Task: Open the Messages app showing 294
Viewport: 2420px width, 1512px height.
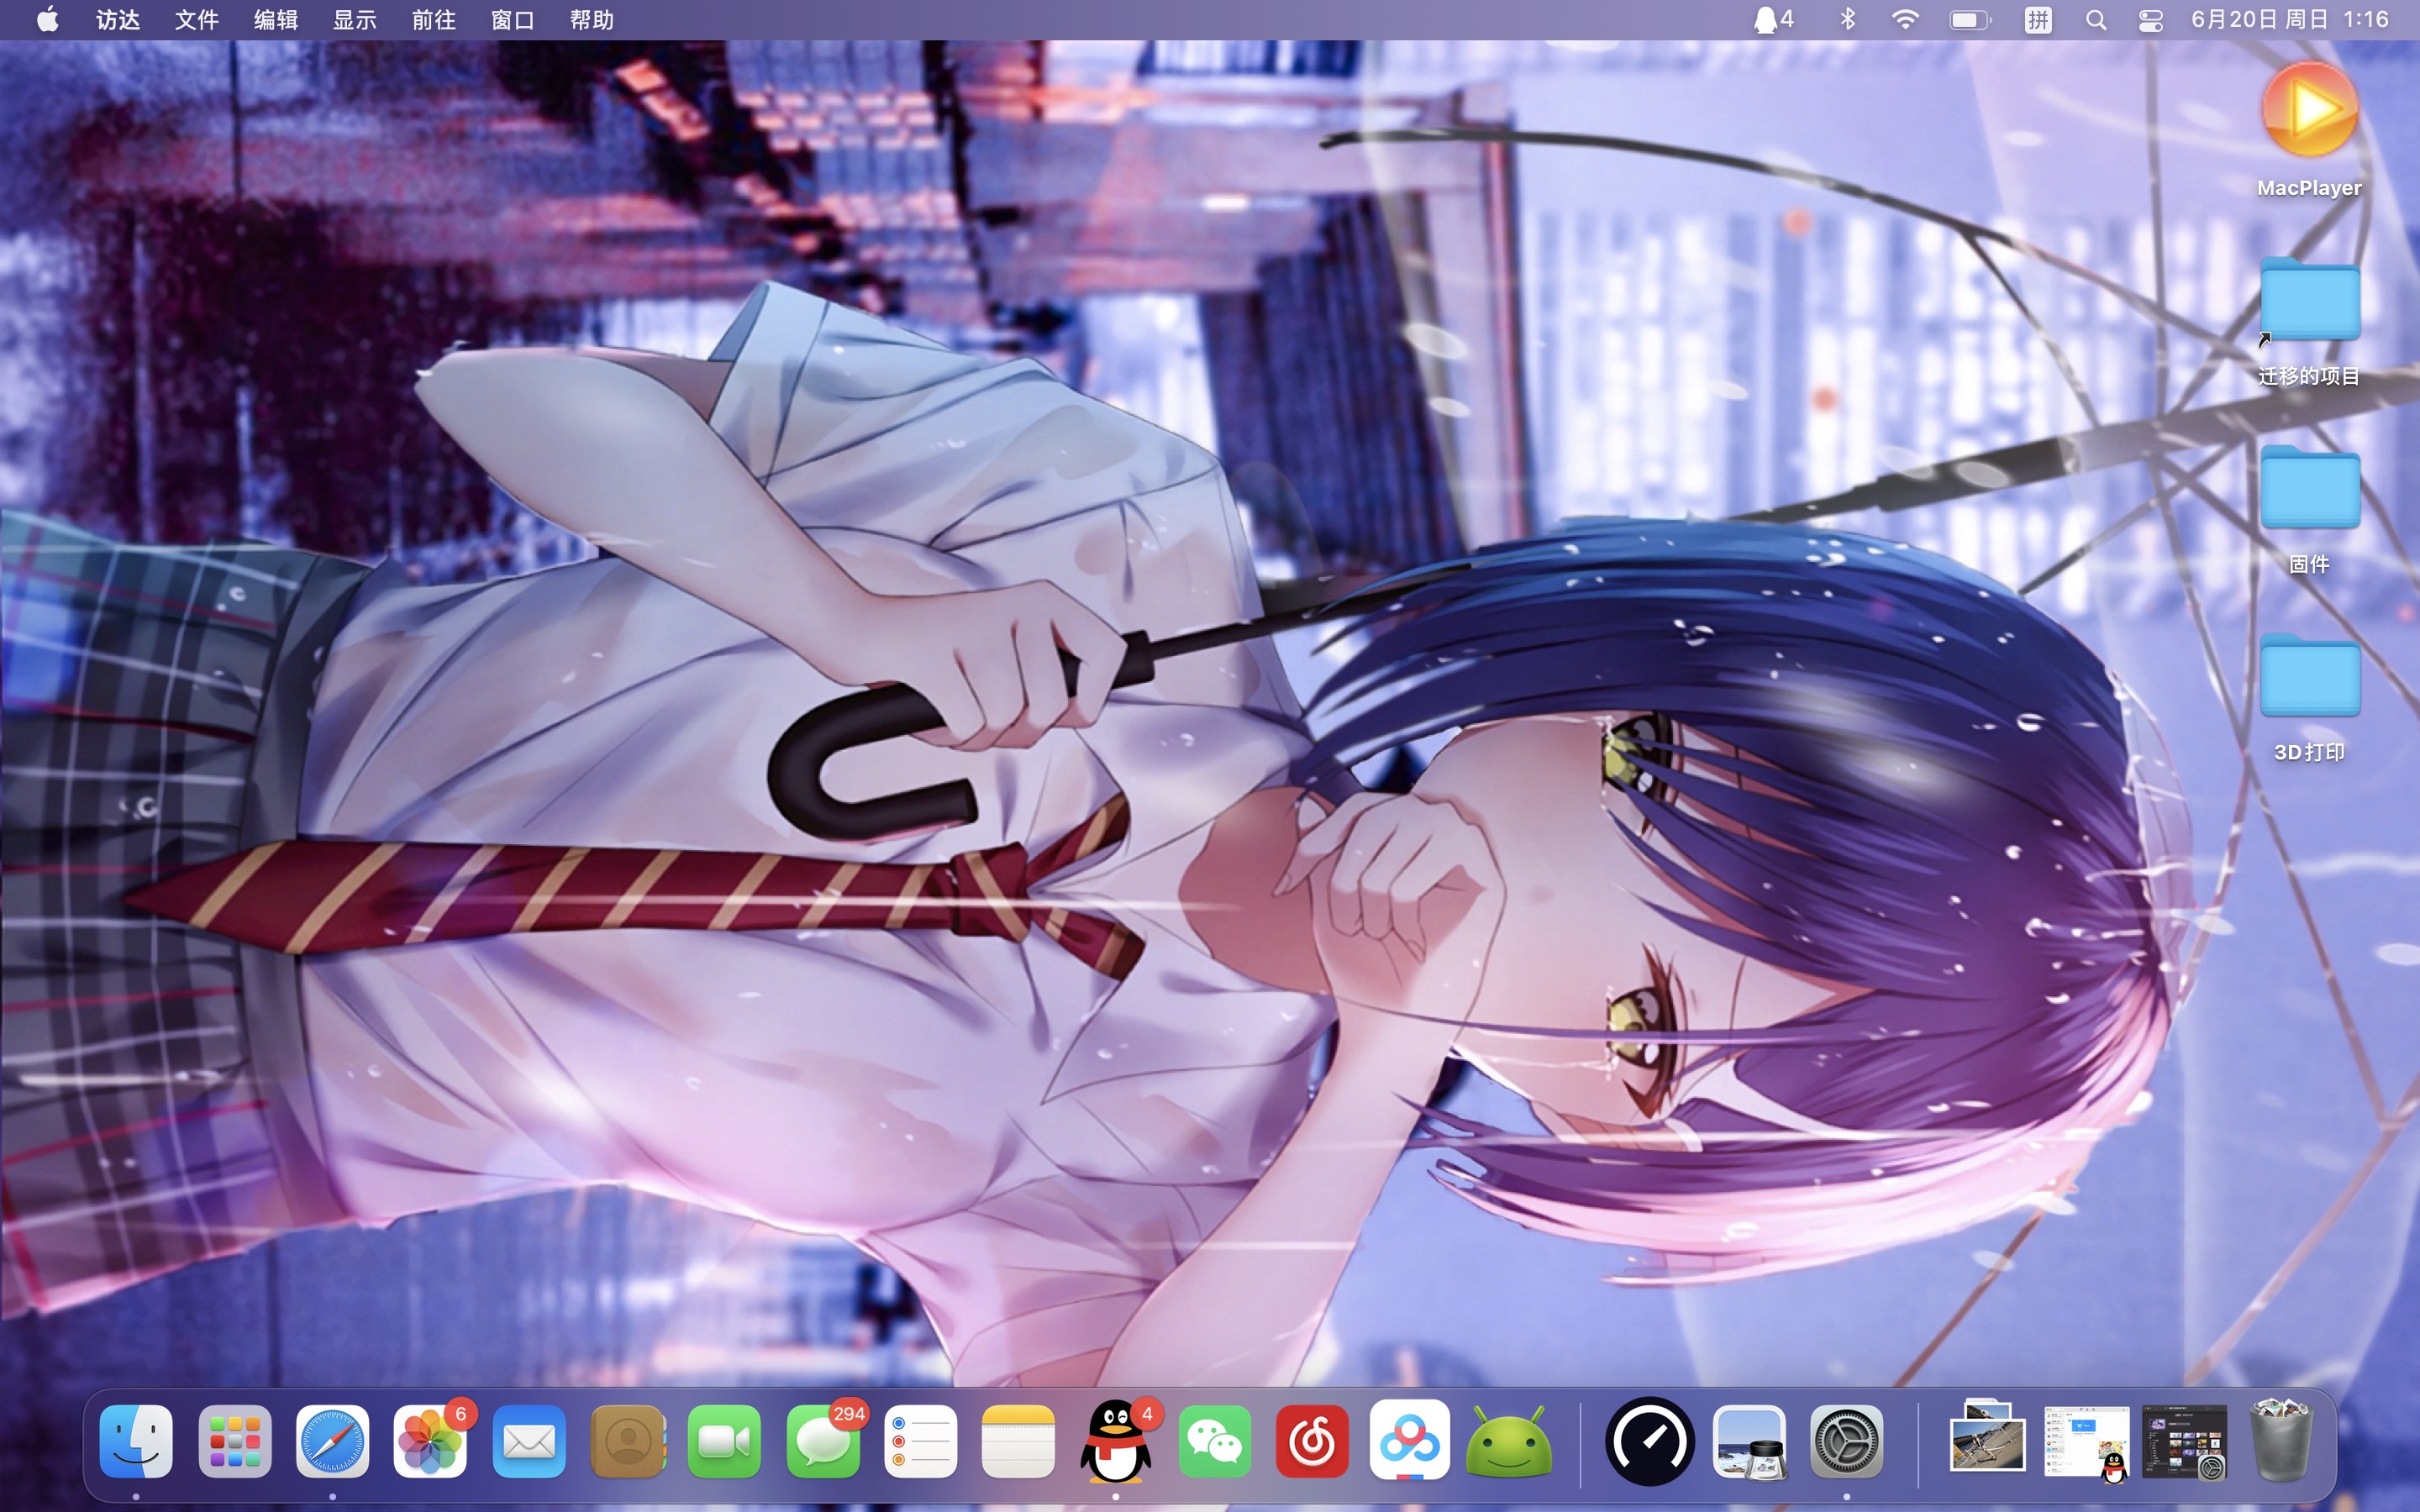Action: tap(823, 1441)
